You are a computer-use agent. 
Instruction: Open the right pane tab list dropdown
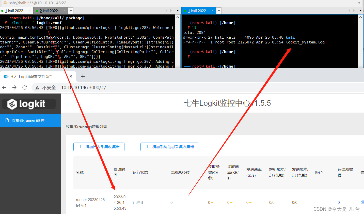coord(360,11)
